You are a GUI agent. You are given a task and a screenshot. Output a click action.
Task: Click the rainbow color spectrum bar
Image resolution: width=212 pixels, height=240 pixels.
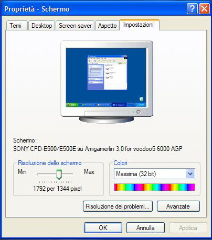point(154,187)
